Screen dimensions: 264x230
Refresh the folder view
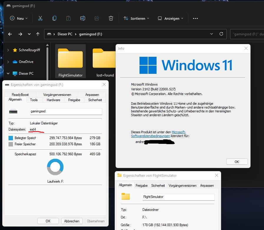[x=221, y=34]
